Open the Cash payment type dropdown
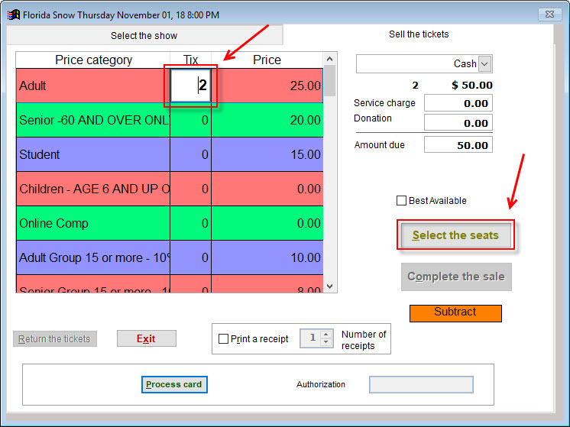This screenshot has width=570, height=427. pos(485,64)
